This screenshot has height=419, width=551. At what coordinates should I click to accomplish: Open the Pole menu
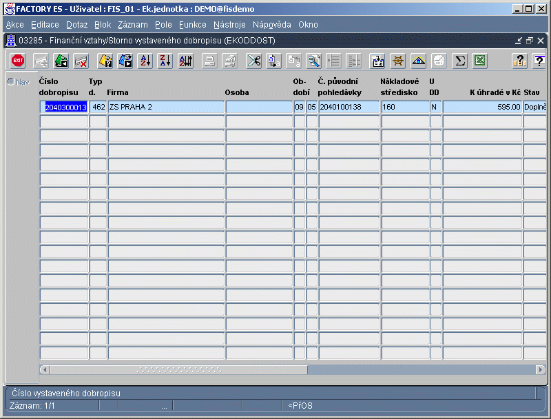[x=163, y=25]
